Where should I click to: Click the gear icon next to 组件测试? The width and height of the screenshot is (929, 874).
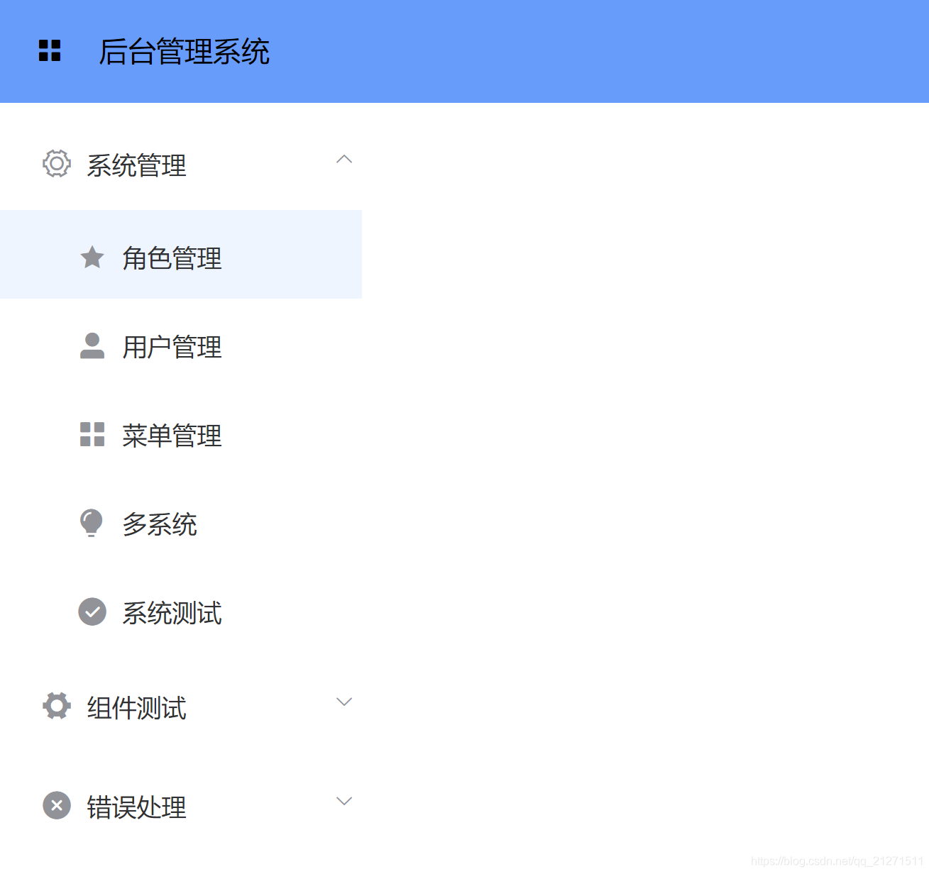coord(56,706)
